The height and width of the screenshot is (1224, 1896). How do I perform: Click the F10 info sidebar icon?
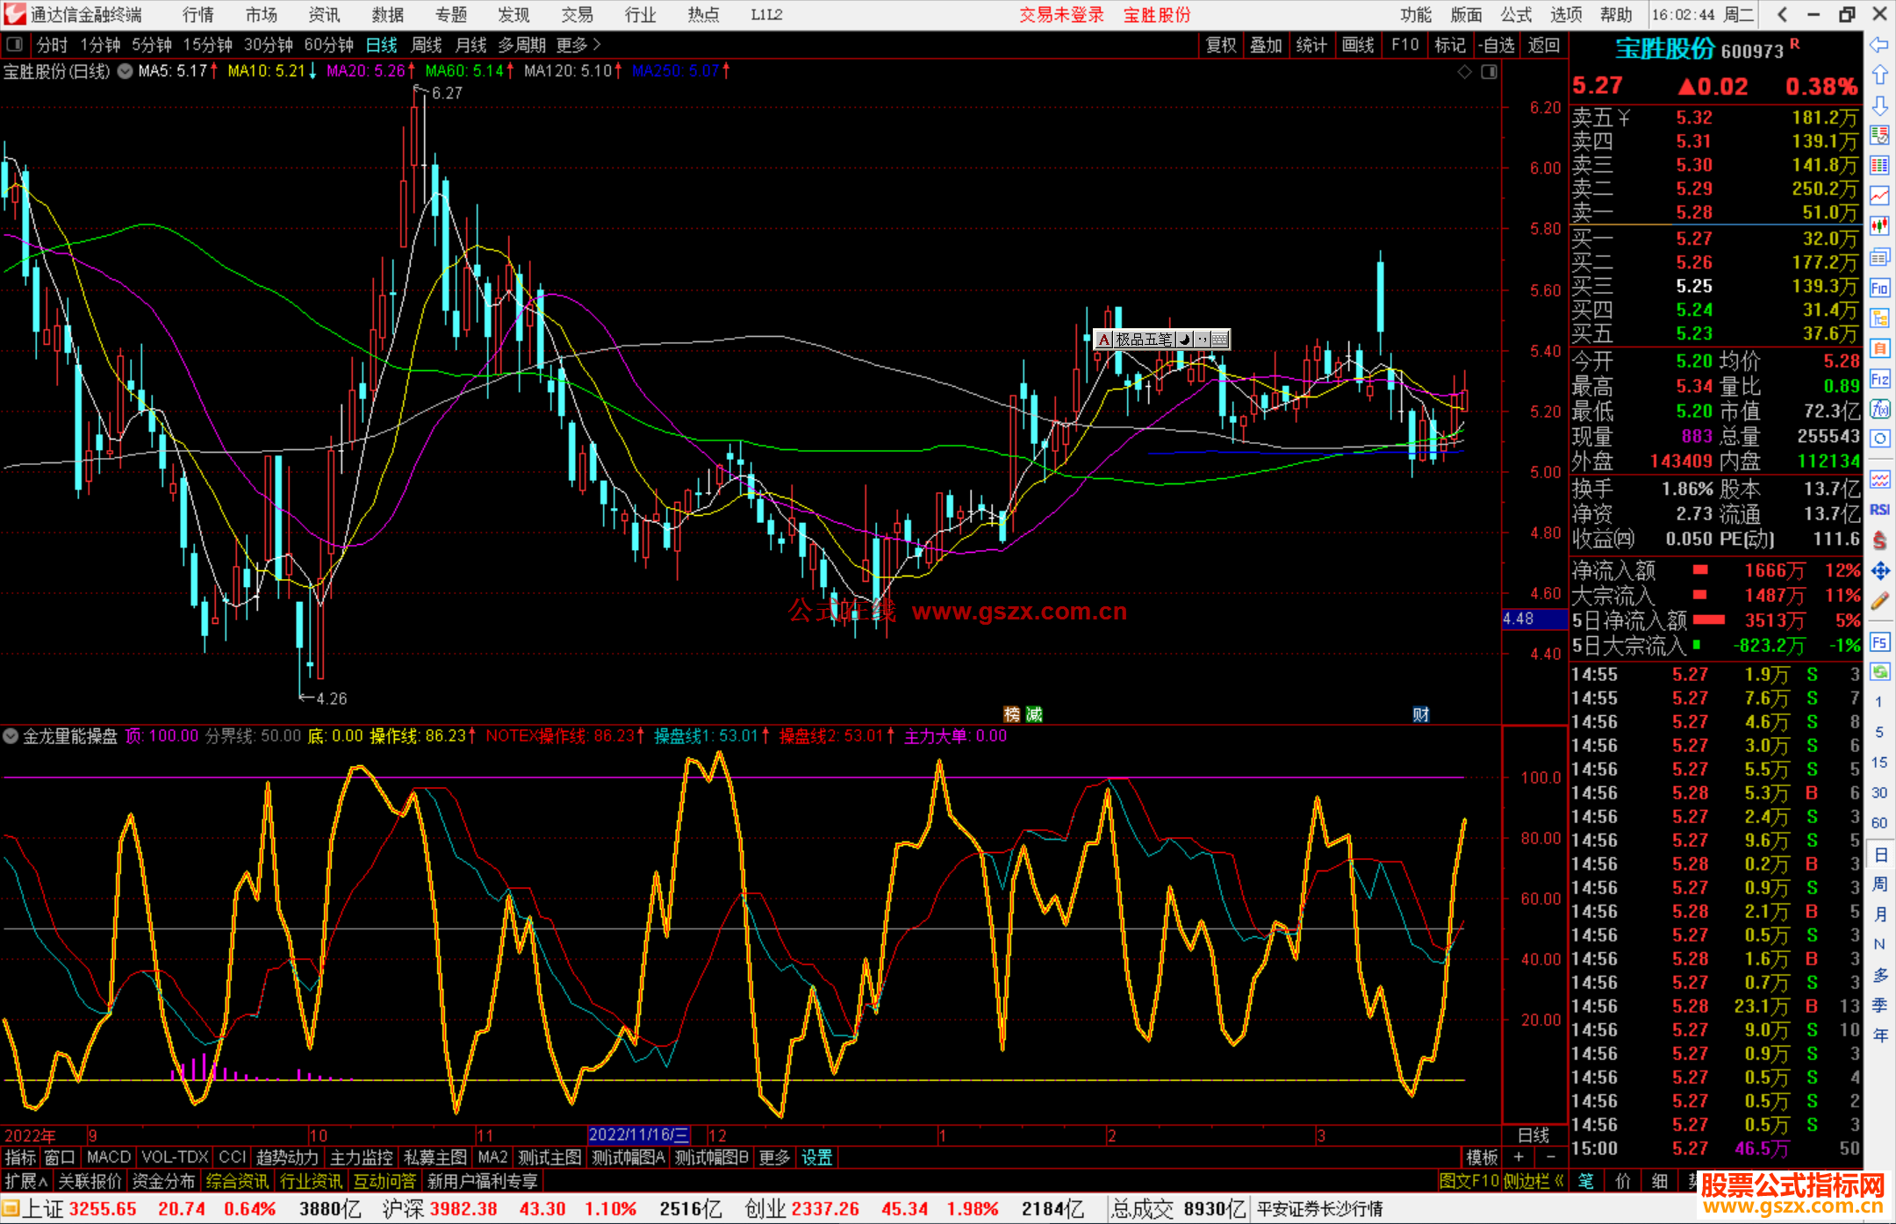click(1879, 289)
